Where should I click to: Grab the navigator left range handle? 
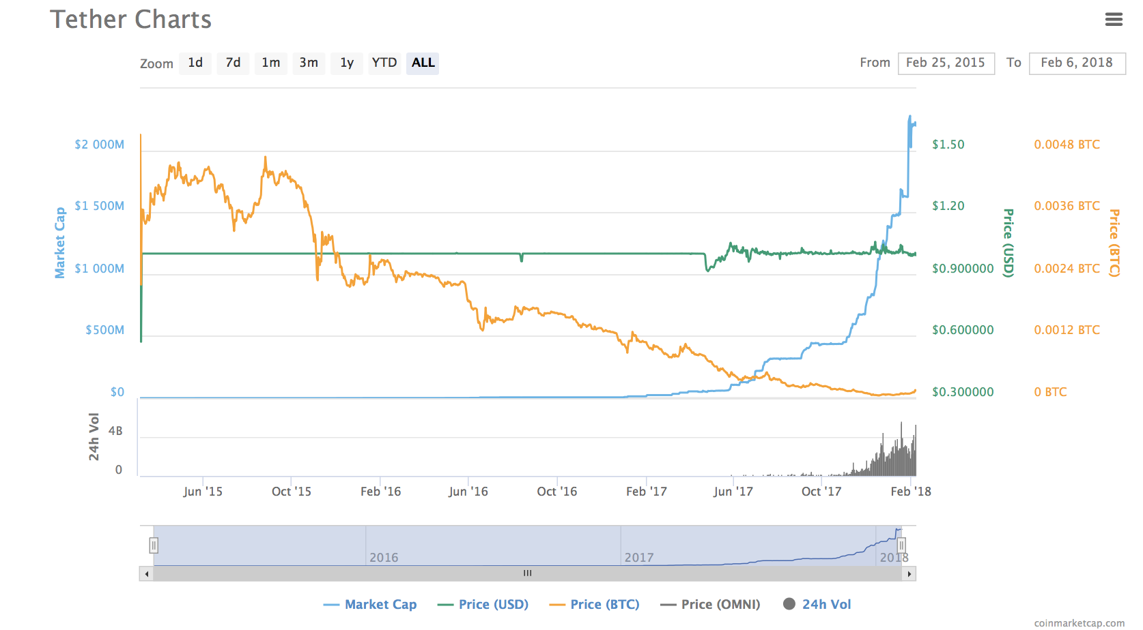click(154, 545)
